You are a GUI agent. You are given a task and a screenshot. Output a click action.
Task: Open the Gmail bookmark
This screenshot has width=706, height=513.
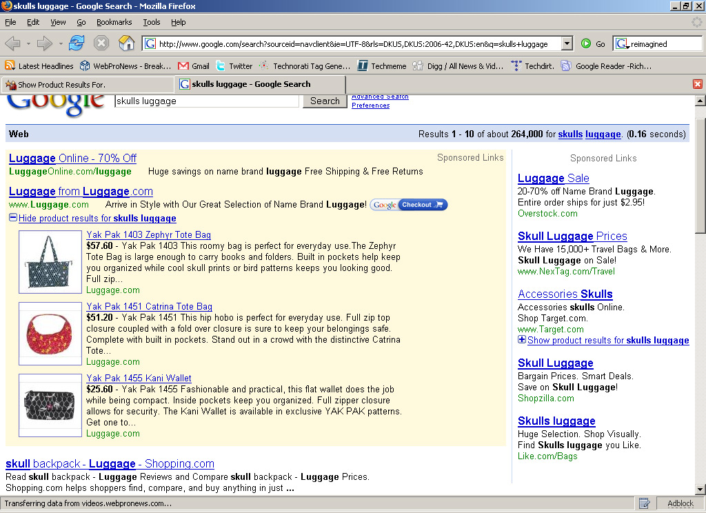(194, 66)
